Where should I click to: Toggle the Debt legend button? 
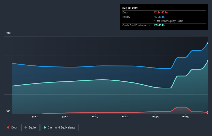click(x=12, y=128)
